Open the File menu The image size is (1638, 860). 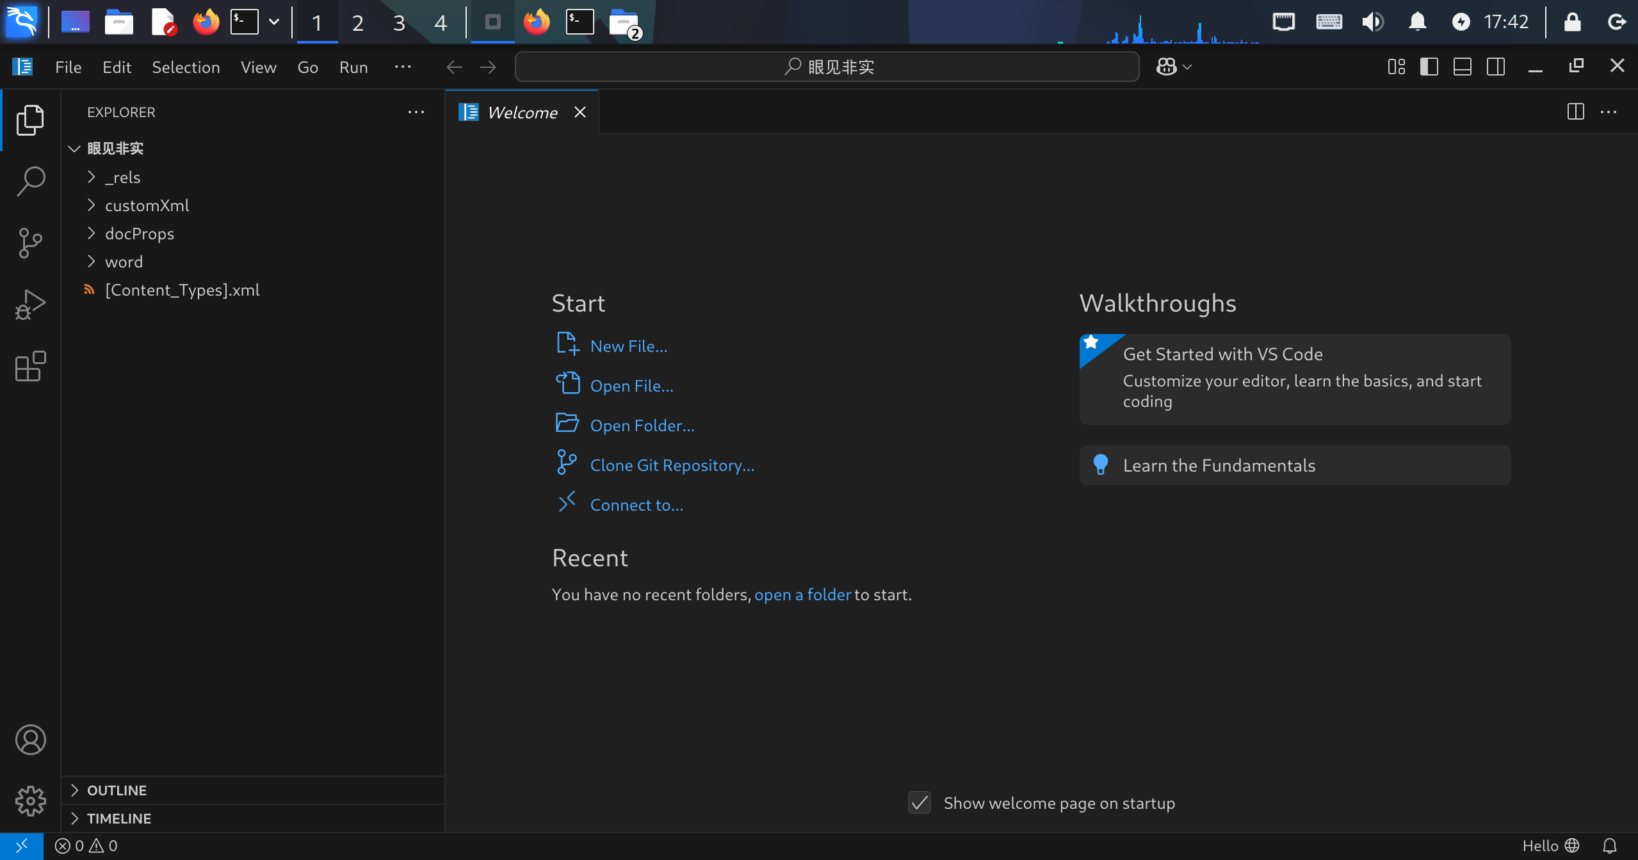tap(68, 67)
